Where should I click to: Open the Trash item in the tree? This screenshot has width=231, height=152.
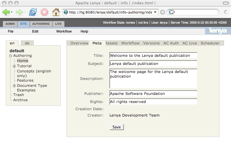18,95
